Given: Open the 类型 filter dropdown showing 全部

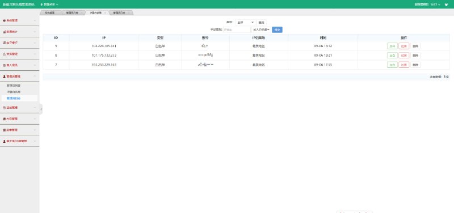Looking at the screenshot, I should tap(245, 22).
